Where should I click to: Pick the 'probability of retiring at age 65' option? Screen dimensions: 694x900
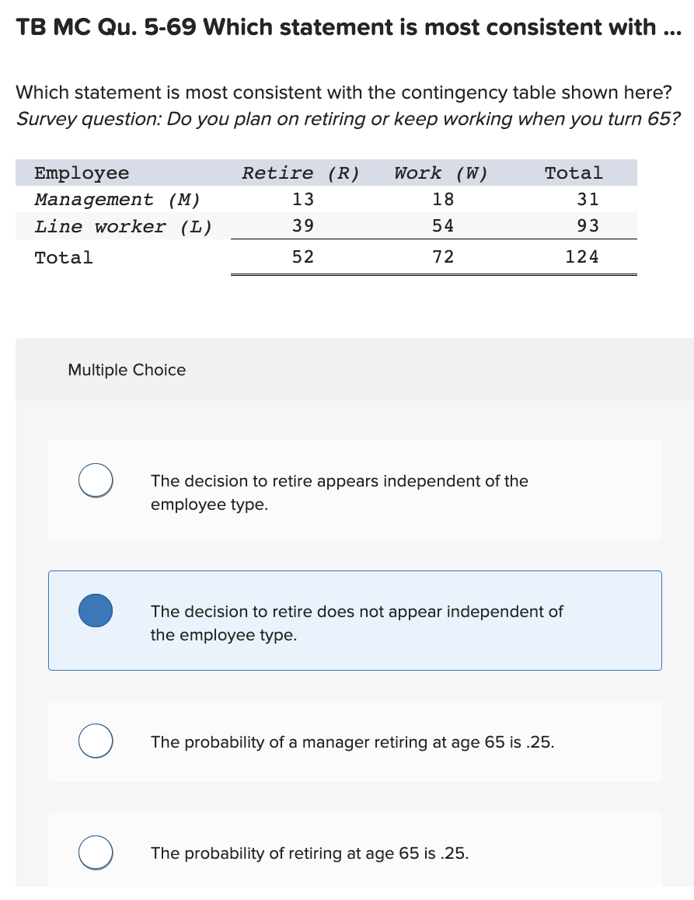[95, 852]
